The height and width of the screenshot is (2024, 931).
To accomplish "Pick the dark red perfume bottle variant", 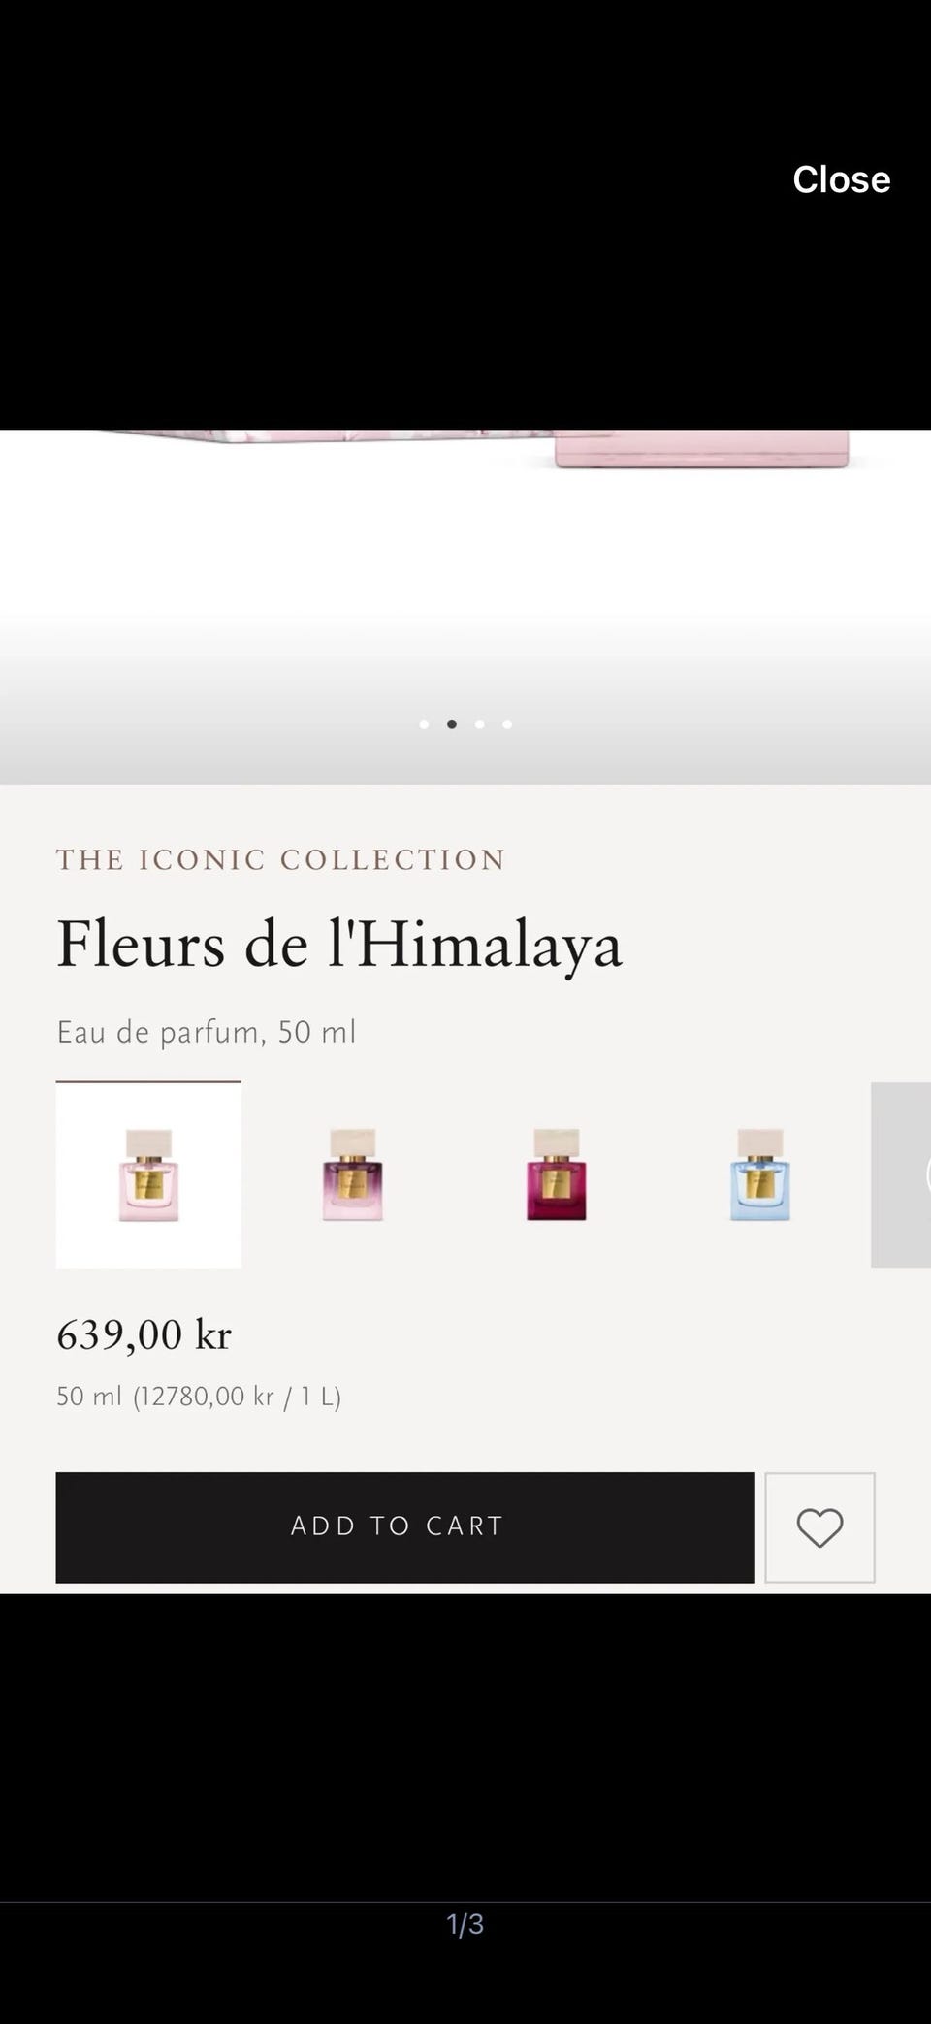I will point(556,1174).
